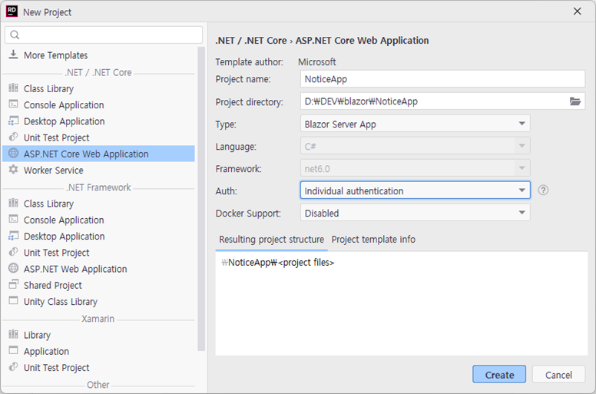Click the template list vertical scrollbar
Screen dimensions: 596x394
coord(201,199)
